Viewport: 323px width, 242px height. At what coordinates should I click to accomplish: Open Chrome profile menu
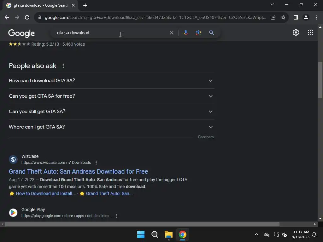[306, 18]
